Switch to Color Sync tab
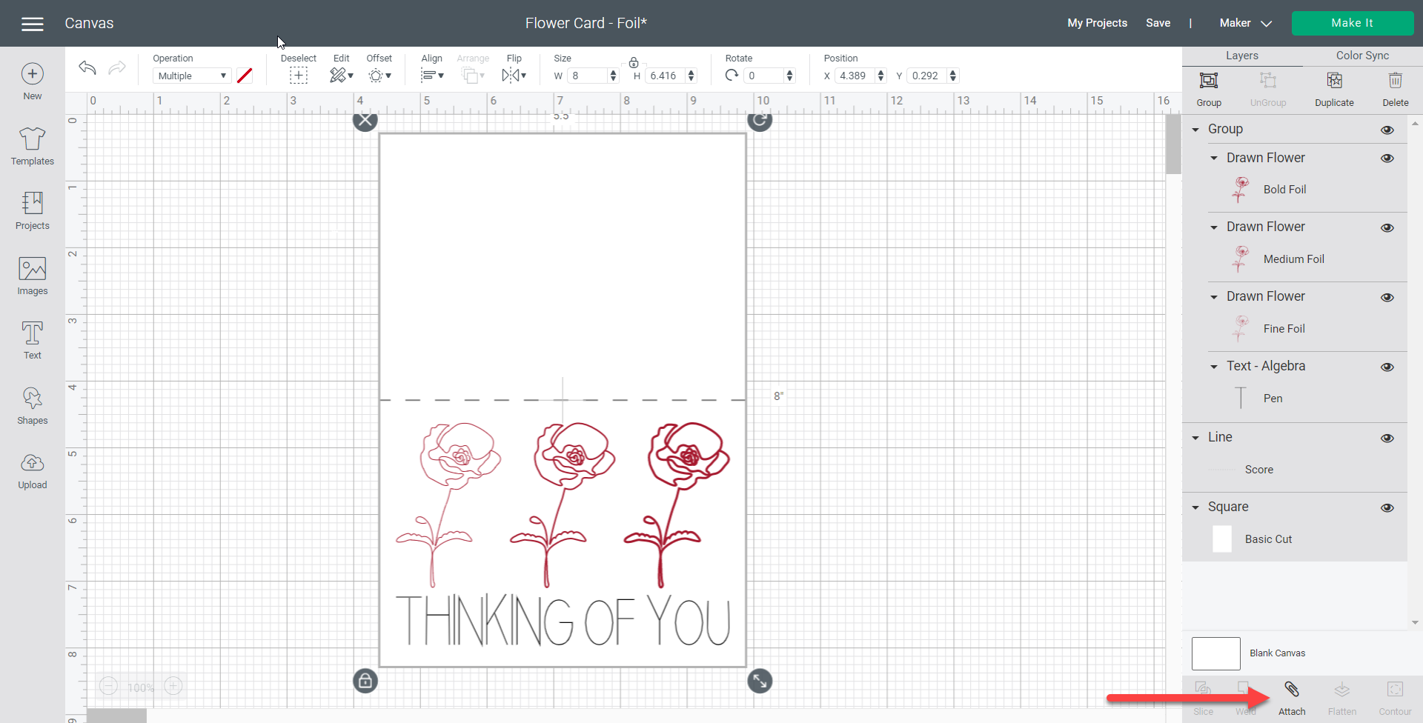Viewport: 1423px width, 723px height. [1362, 56]
